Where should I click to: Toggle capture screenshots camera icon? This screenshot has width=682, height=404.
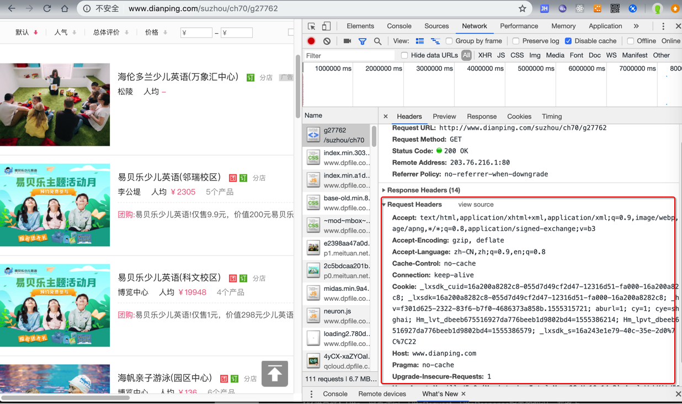click(x=347, y=41)
